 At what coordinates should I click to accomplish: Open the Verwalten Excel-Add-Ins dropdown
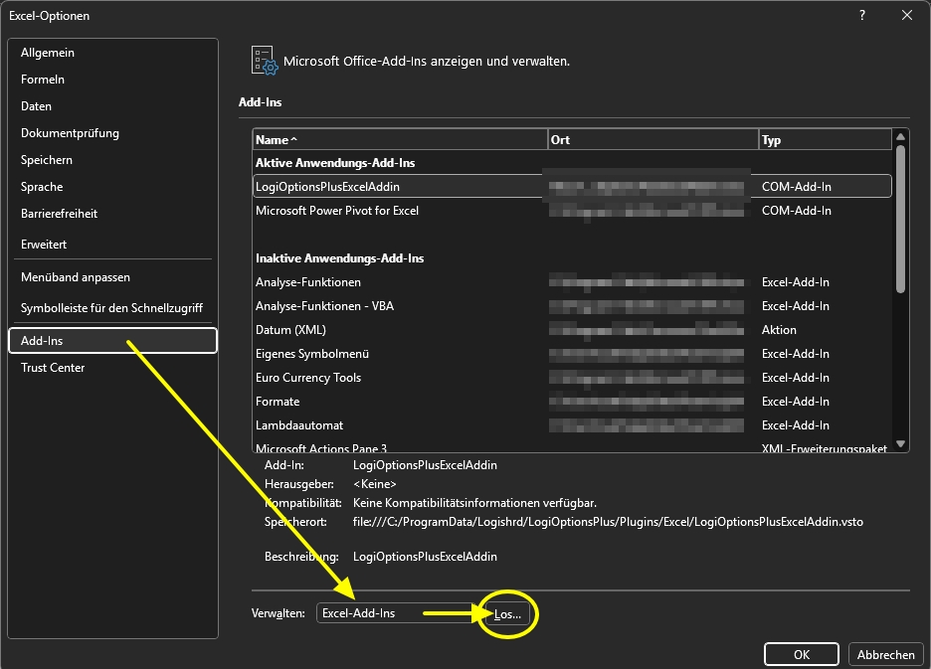coord(398,613)
